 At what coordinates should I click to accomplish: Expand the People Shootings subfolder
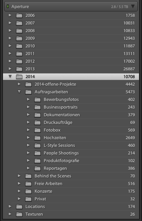28,153
